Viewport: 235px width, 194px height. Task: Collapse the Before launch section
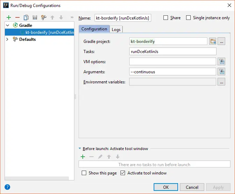(80, 148)
